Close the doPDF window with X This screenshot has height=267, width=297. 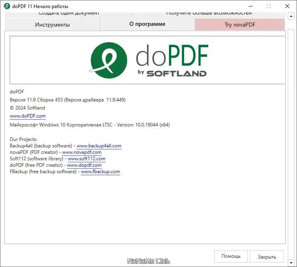tap(287, 6)
